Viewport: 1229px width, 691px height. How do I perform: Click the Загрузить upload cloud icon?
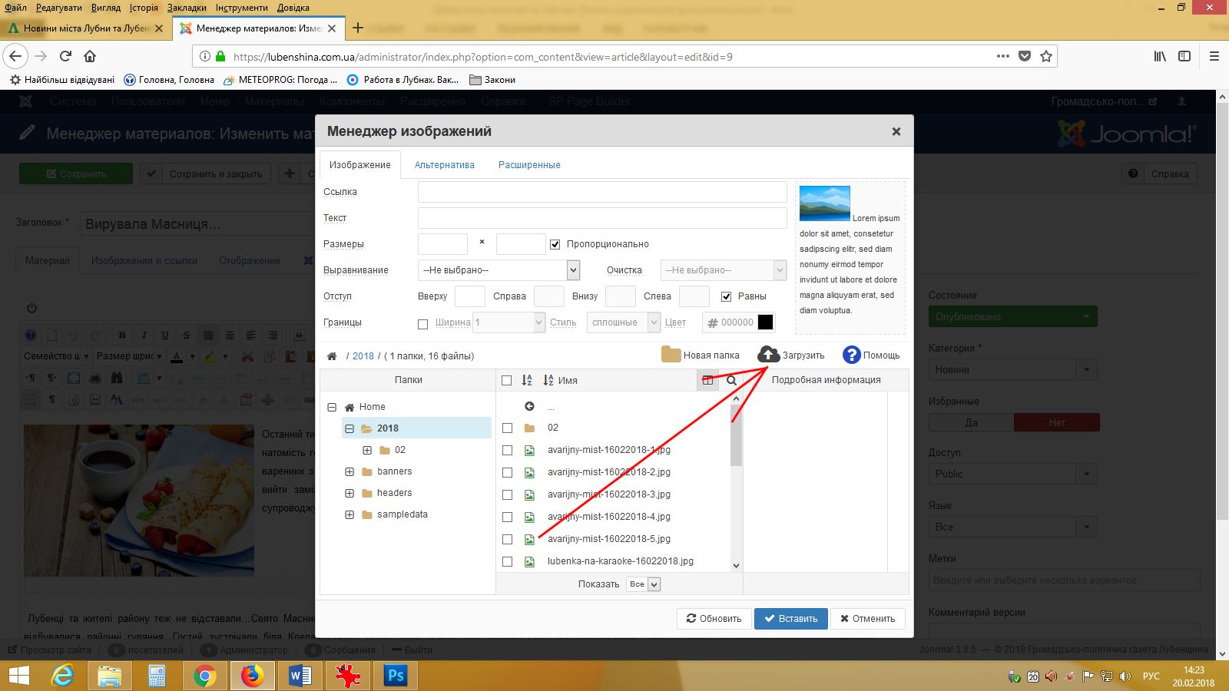coord(768,355)
